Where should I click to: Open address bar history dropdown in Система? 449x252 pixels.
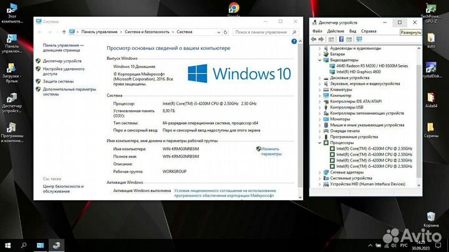(218, 32)
